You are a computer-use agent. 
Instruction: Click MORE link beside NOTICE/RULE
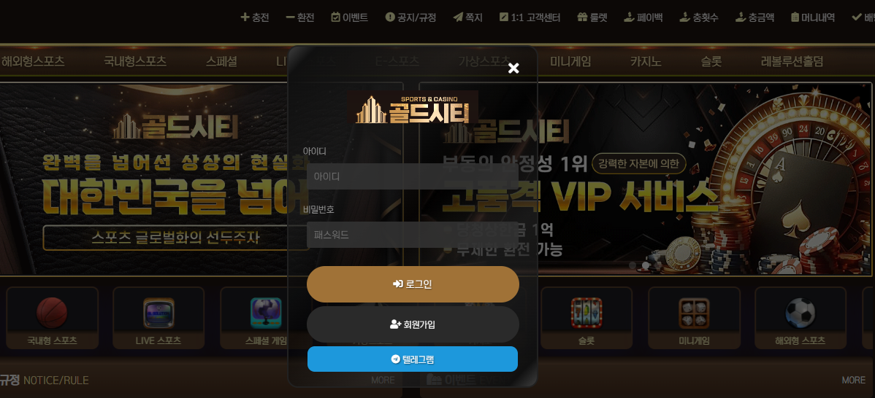point(383,381)
